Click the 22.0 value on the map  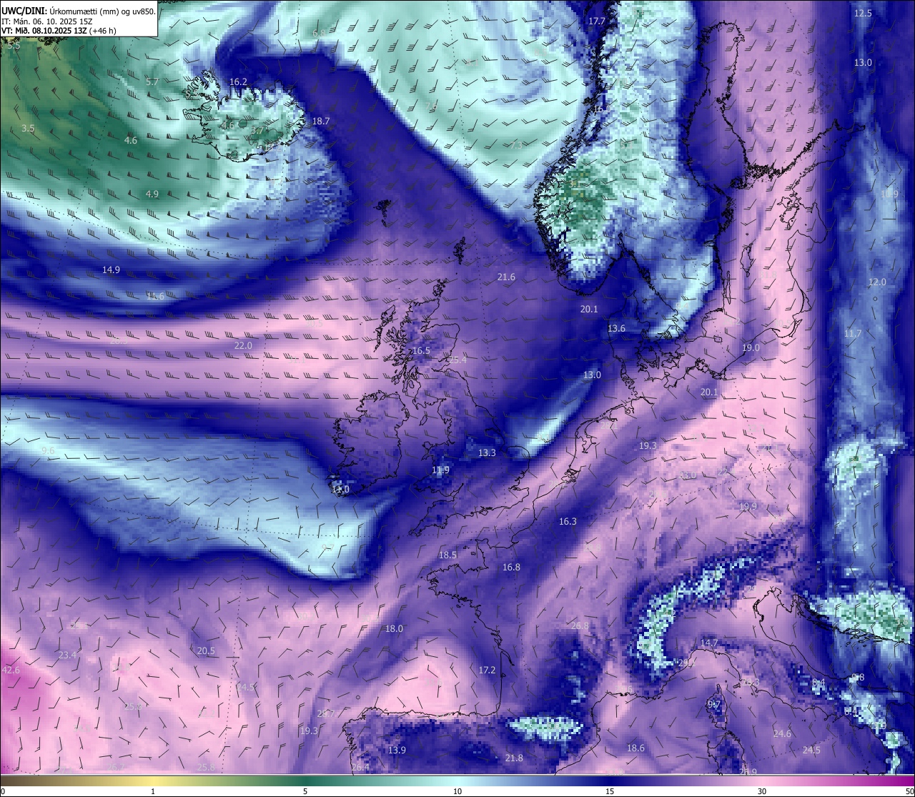point(243,345)
